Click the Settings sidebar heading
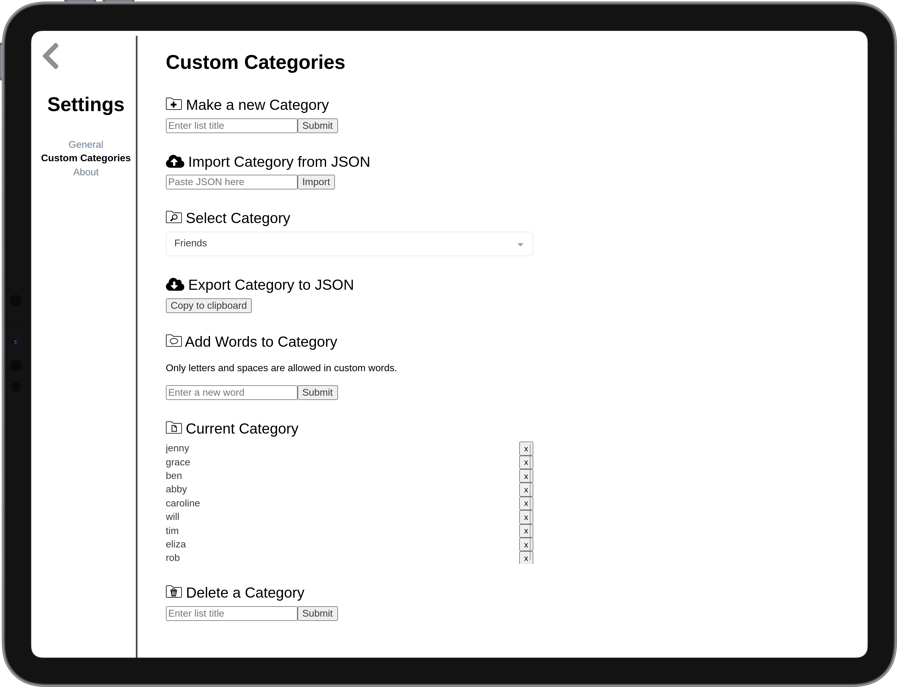Screen dimensions: 897x687 click(86, 104)
